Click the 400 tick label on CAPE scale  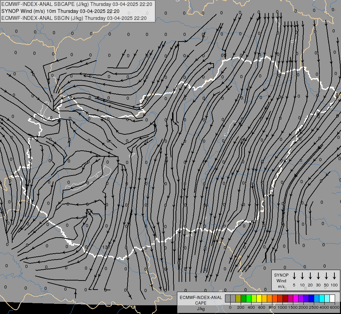(251, 307)
